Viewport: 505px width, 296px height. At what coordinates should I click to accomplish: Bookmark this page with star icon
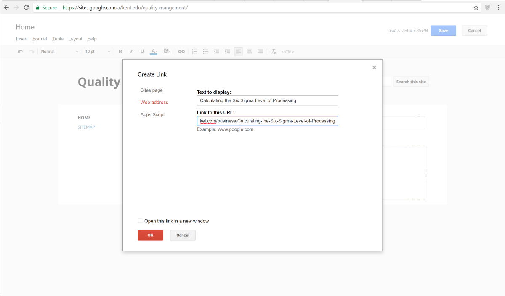[x=476, y=8]
